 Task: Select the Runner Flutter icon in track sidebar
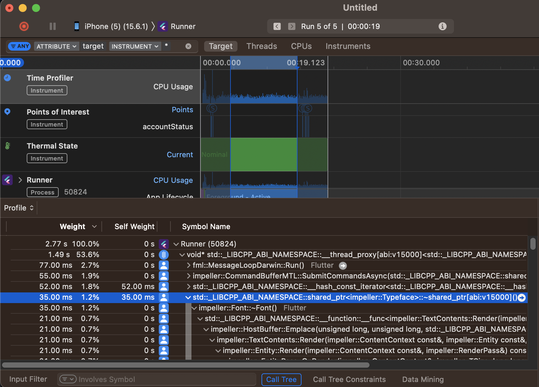(7, 180)
